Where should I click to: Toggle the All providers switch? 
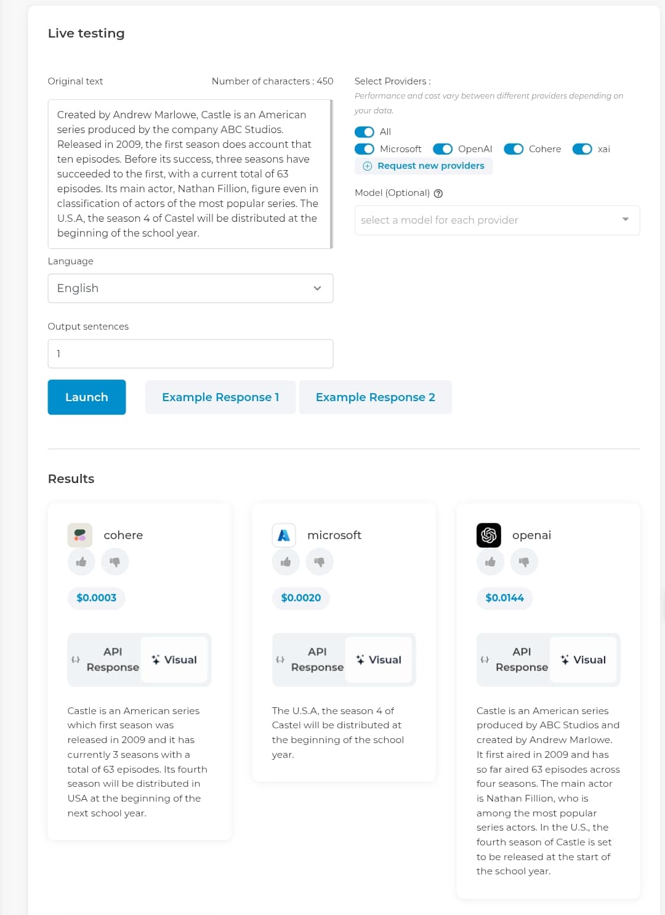point(365,132)
